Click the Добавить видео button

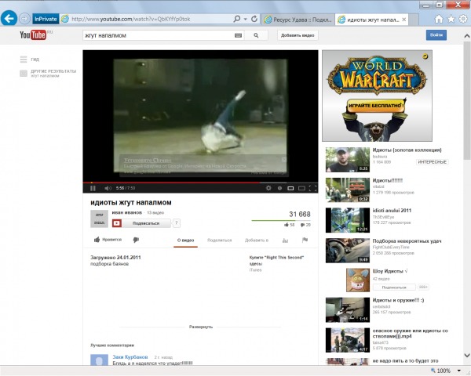pyautogui.click(x=298, y=35)
